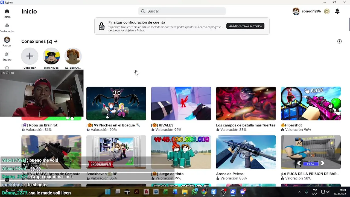The width and height of the screenshot is (350, 197).
Task: Click the taskbar volume speaker icon
Action: click(328, 192)
